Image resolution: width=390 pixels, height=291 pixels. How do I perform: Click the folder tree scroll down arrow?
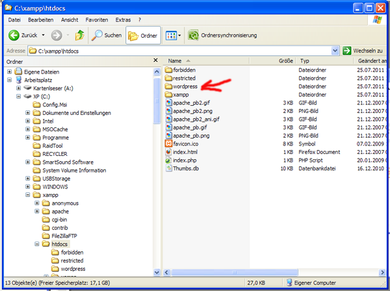coord(157,272)
